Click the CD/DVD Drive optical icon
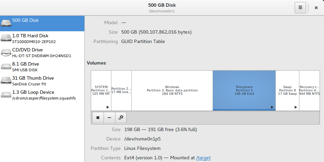The image size is (324, 162). [6, 52]
